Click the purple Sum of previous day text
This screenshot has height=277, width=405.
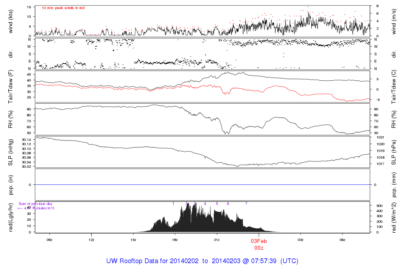36,204
